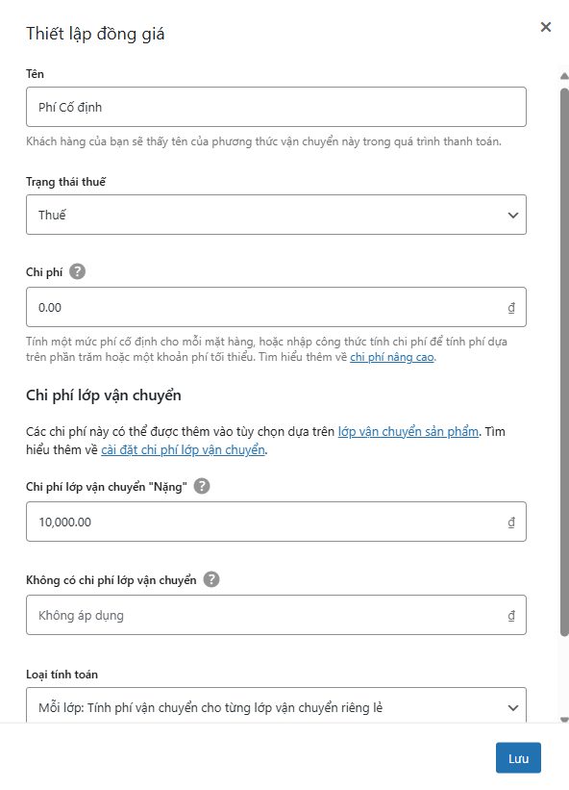Click the Không áp dụng placeholder field
The height and width of the screenshot is (790, 569).
tap(276, 615)
